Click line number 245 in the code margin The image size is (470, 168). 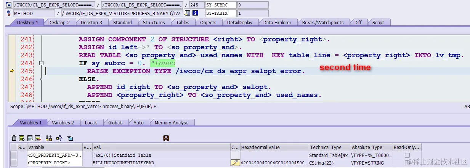[26, 71]
